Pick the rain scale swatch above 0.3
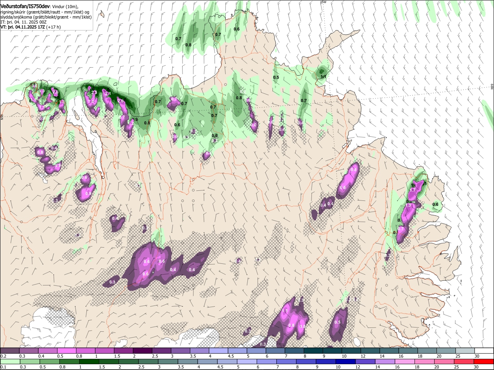The image size is (494, 370). pos(30,362)
